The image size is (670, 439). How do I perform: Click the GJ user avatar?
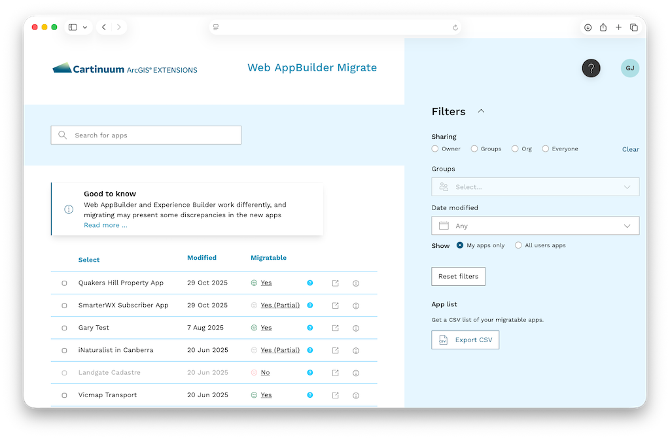pos(629,67)
